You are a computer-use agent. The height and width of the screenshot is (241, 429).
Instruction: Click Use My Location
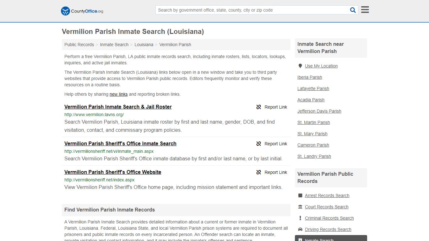[321, 66]
